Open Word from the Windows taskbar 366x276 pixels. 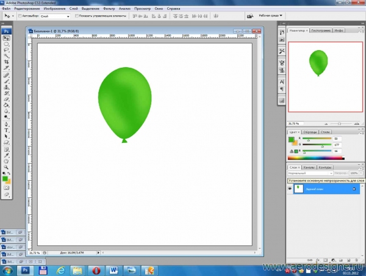tap(114, 269)
